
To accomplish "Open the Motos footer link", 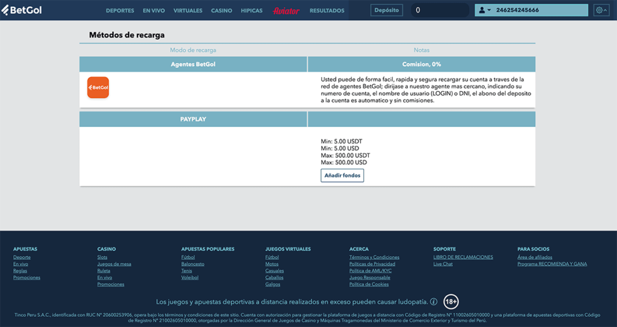I will pos(272,264).
